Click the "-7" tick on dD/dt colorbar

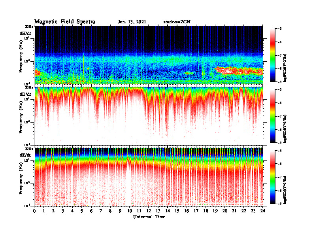(x=279, y=116)
